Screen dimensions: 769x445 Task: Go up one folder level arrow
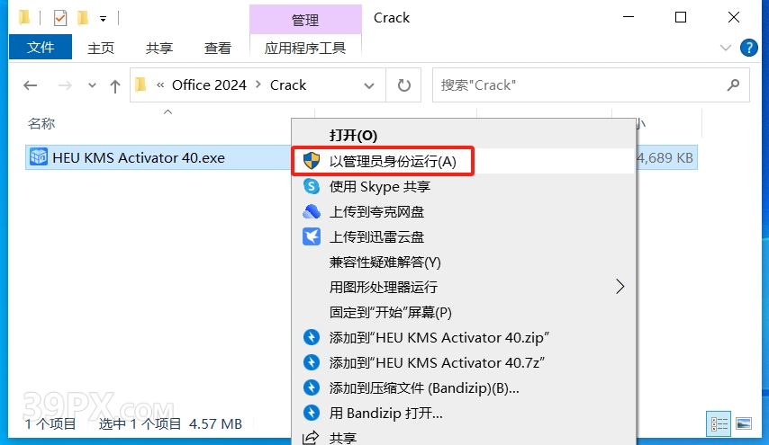pyautogui.click(x=114, y=85)
